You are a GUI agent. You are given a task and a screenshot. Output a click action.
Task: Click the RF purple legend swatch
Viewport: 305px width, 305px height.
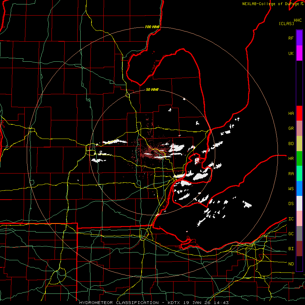[299, 38]
